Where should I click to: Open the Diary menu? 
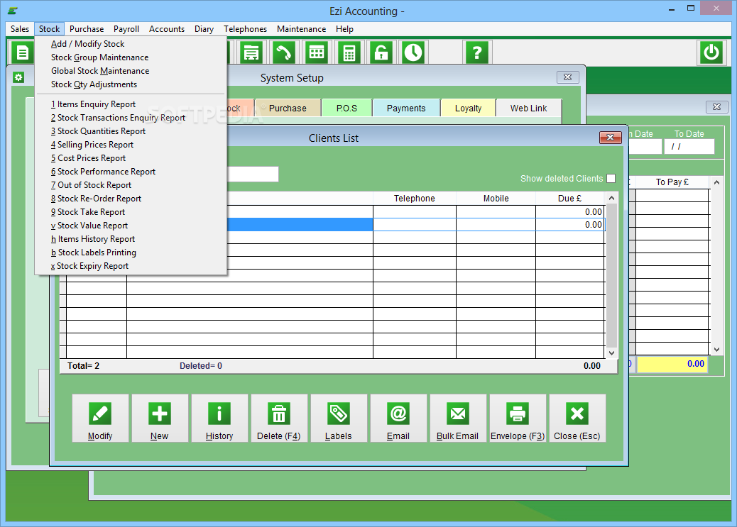click(204, 29)
